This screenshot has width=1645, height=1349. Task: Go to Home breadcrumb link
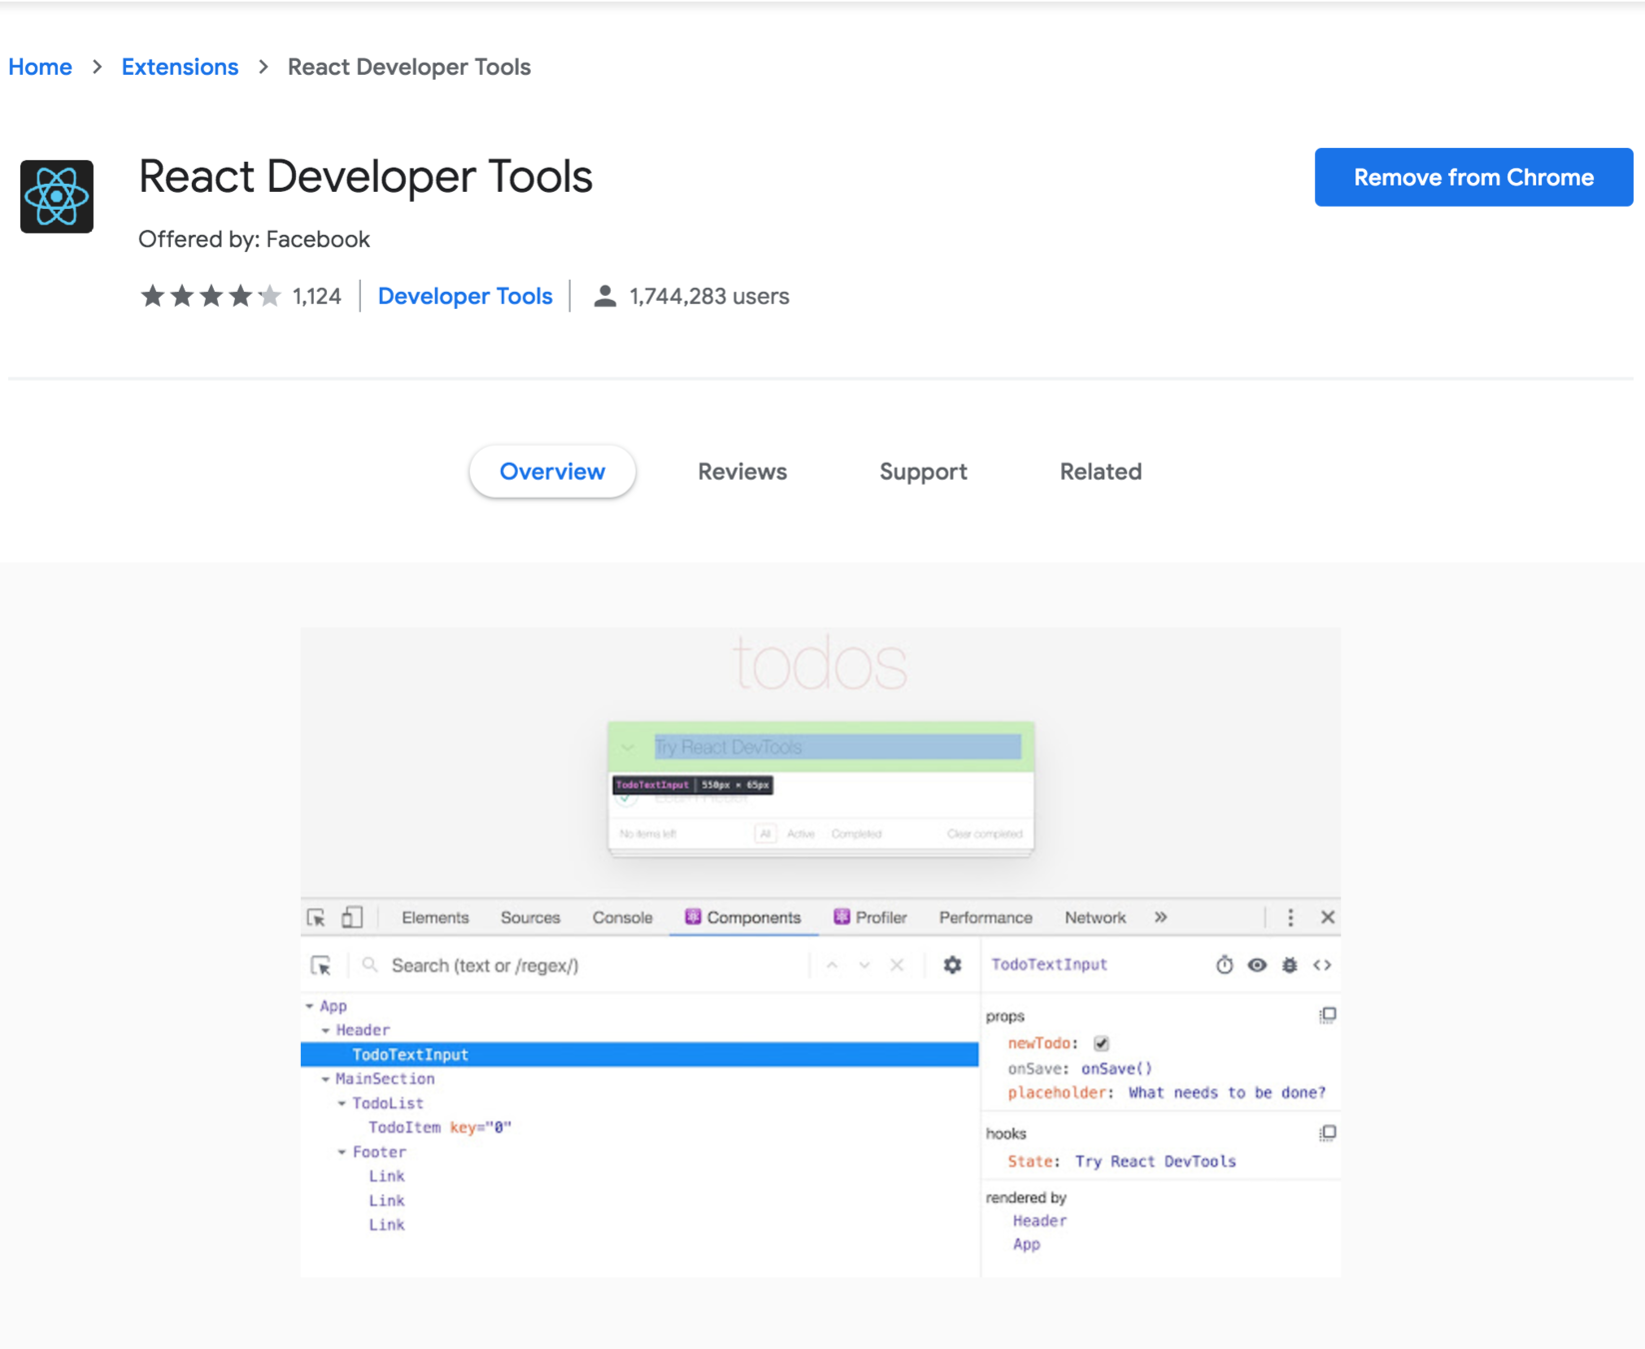pos(40,67)
